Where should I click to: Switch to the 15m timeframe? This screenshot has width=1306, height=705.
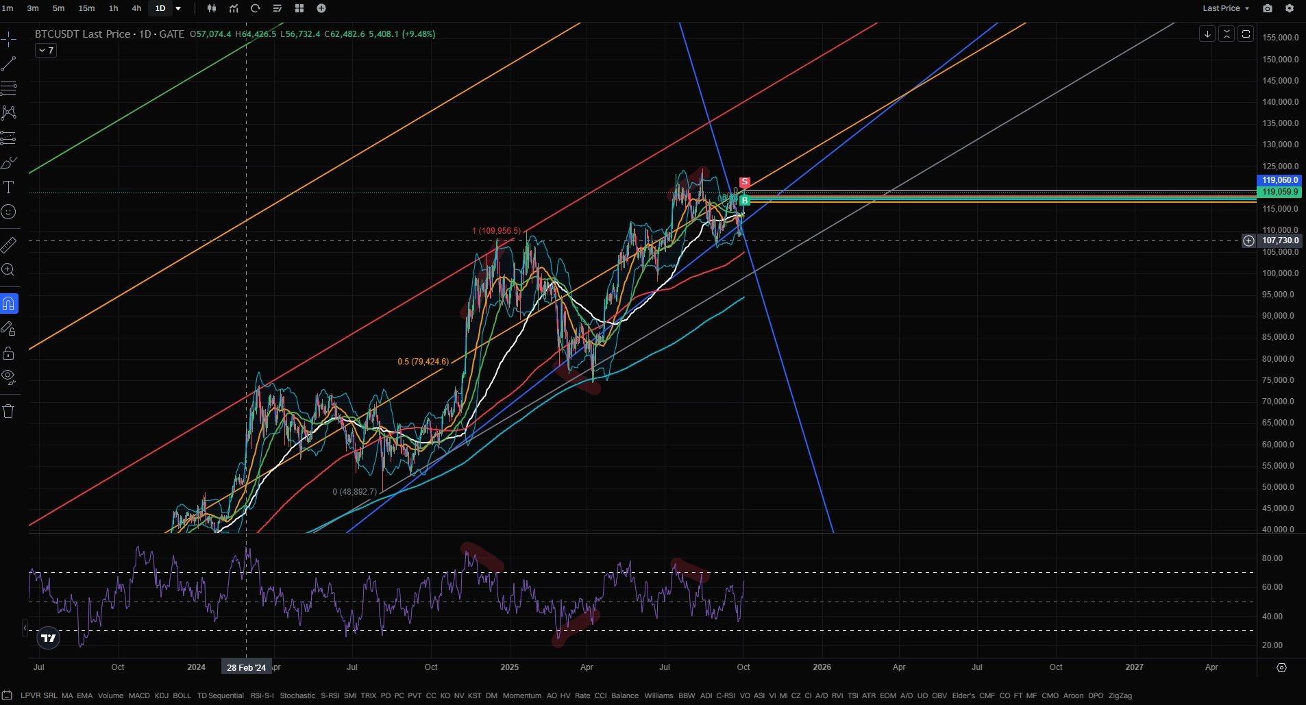[86, 8]
